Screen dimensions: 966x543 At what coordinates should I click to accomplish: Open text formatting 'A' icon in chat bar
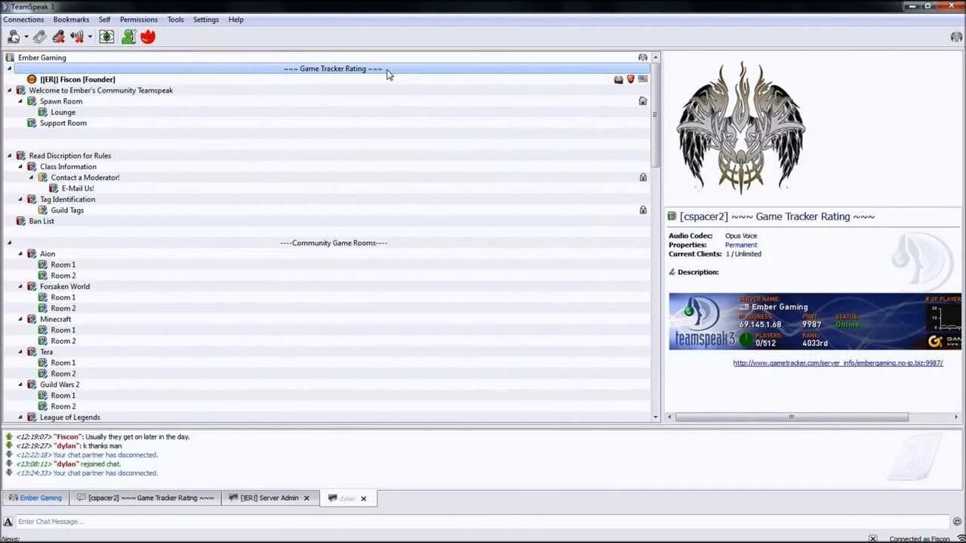point(8,521)
